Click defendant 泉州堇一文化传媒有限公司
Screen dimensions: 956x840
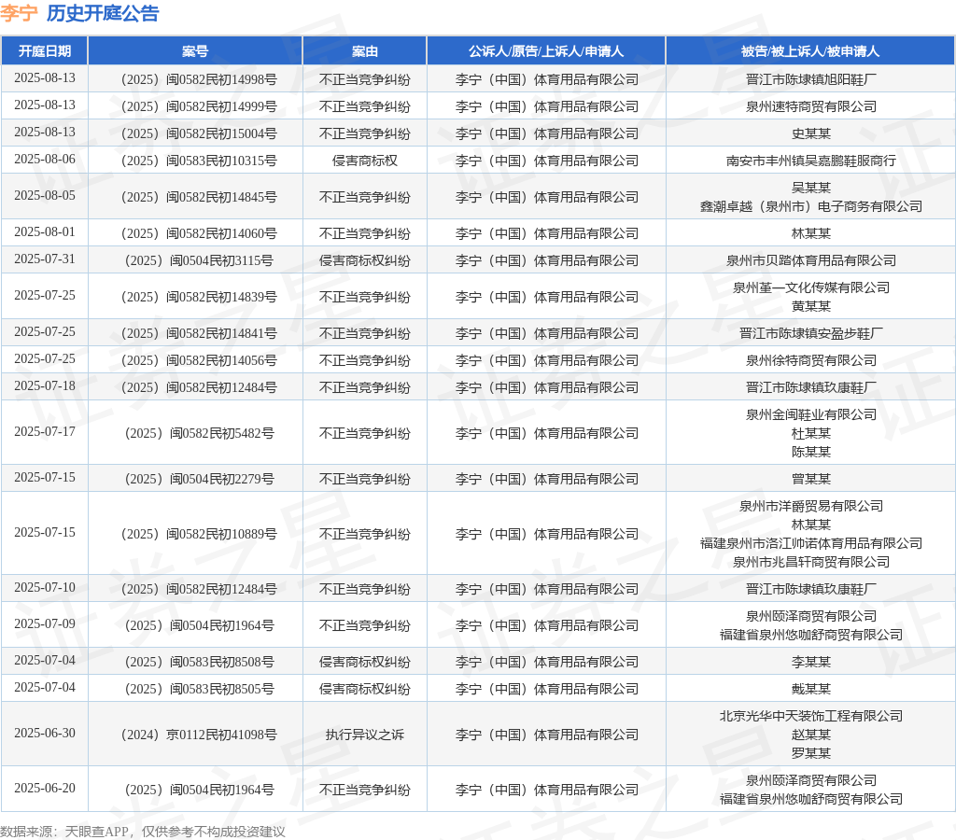point(811,287)
